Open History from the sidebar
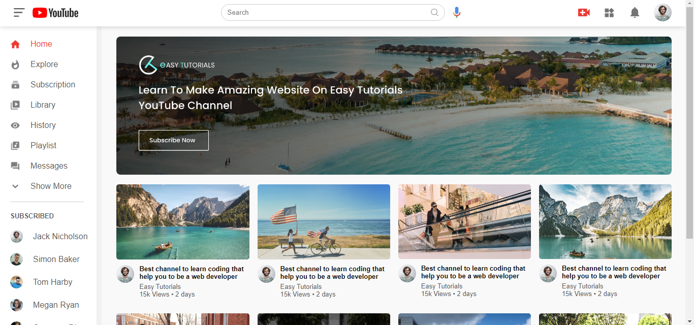This screenshot has width=694, height=325. coord(43,125)
